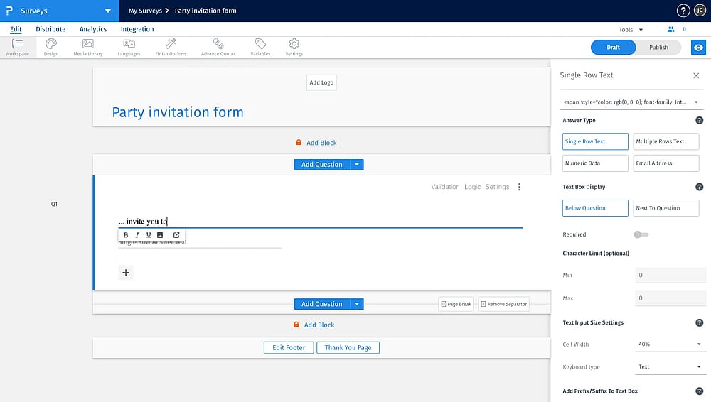Select Email Address answer type
Screen dimensions: 711x402
665,163
